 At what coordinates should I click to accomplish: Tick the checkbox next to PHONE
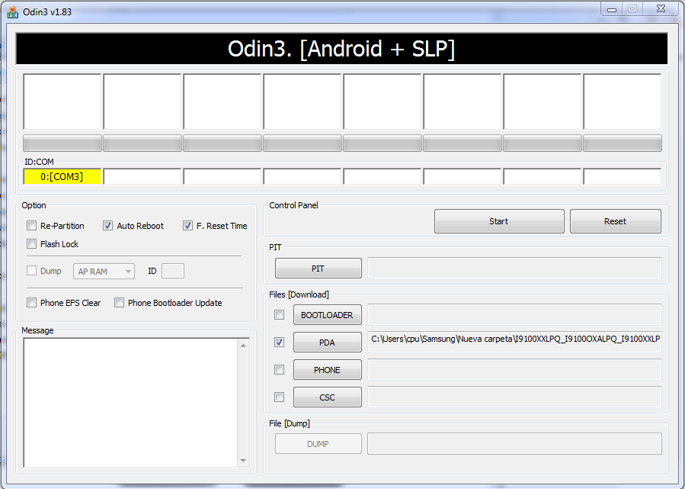coord(279,369)
